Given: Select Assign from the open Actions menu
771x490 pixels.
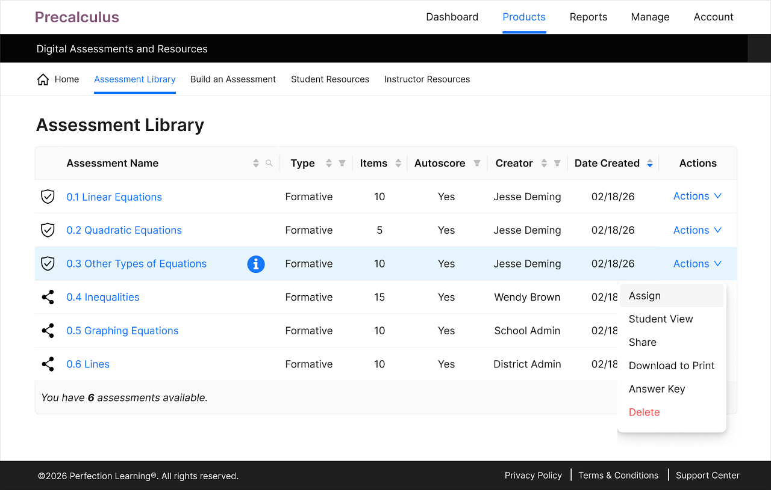Looking at the screenshot, I should [x=645, y=295].
